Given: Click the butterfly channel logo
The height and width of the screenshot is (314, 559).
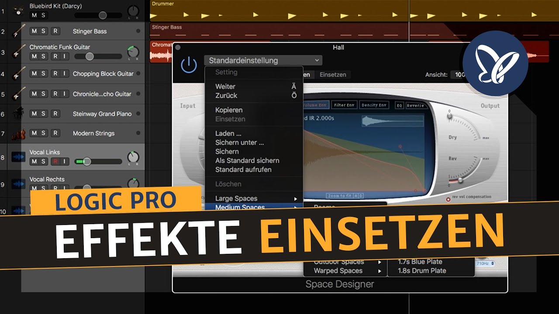Looking at the screenshot, I should pos(495,63).
